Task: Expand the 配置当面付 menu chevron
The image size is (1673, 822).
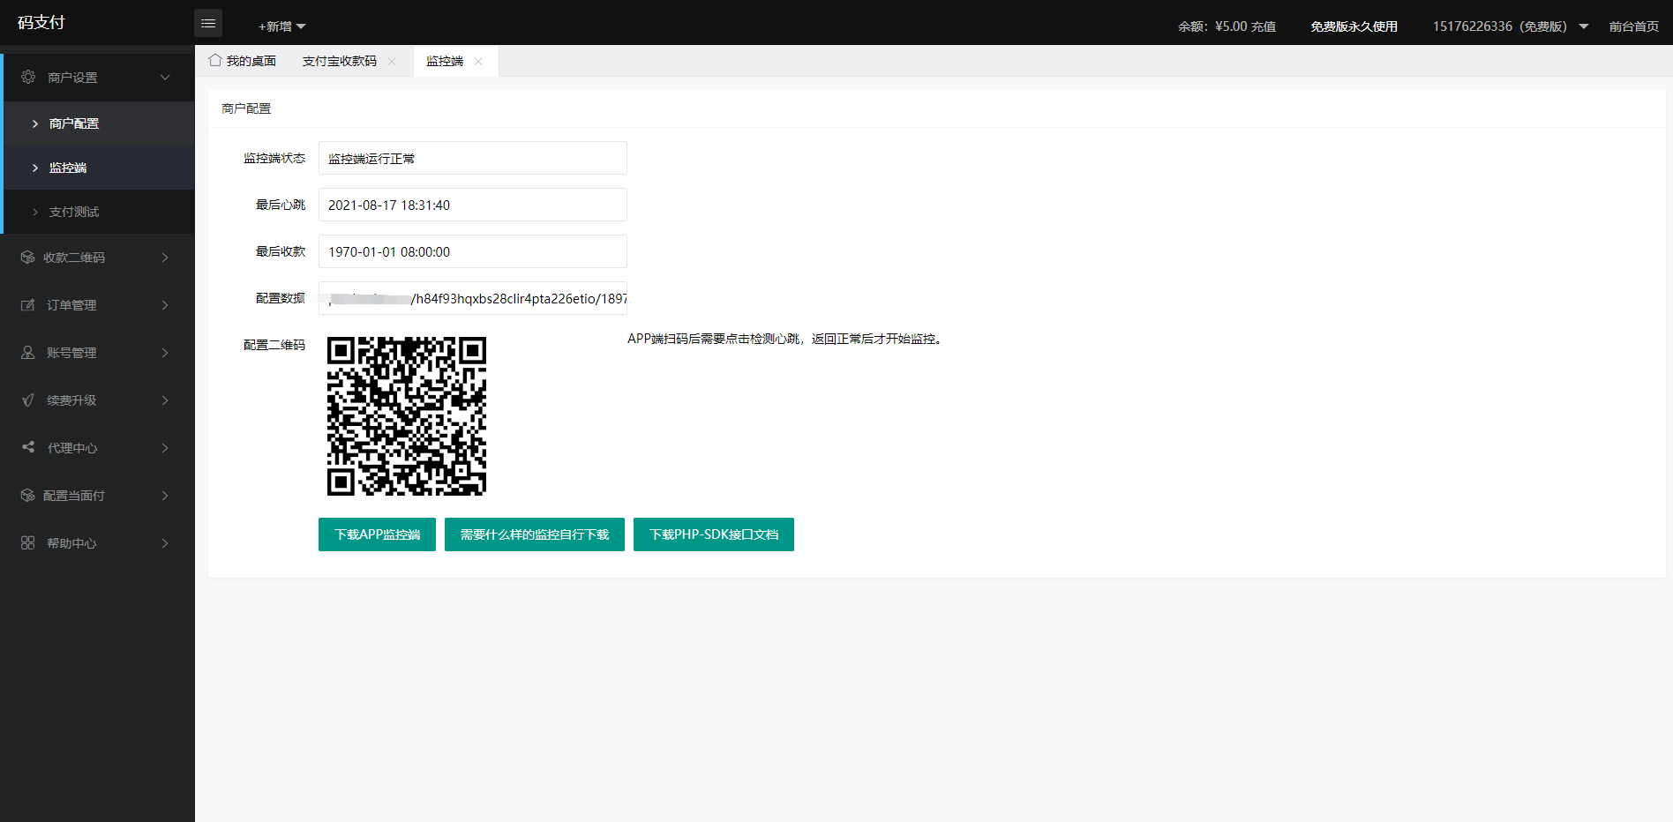Action: click(165, 496)
